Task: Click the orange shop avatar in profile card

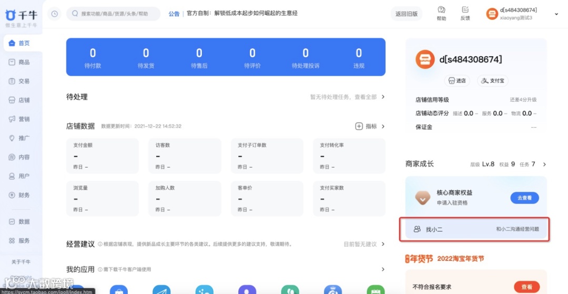Action: coord(425,59)
